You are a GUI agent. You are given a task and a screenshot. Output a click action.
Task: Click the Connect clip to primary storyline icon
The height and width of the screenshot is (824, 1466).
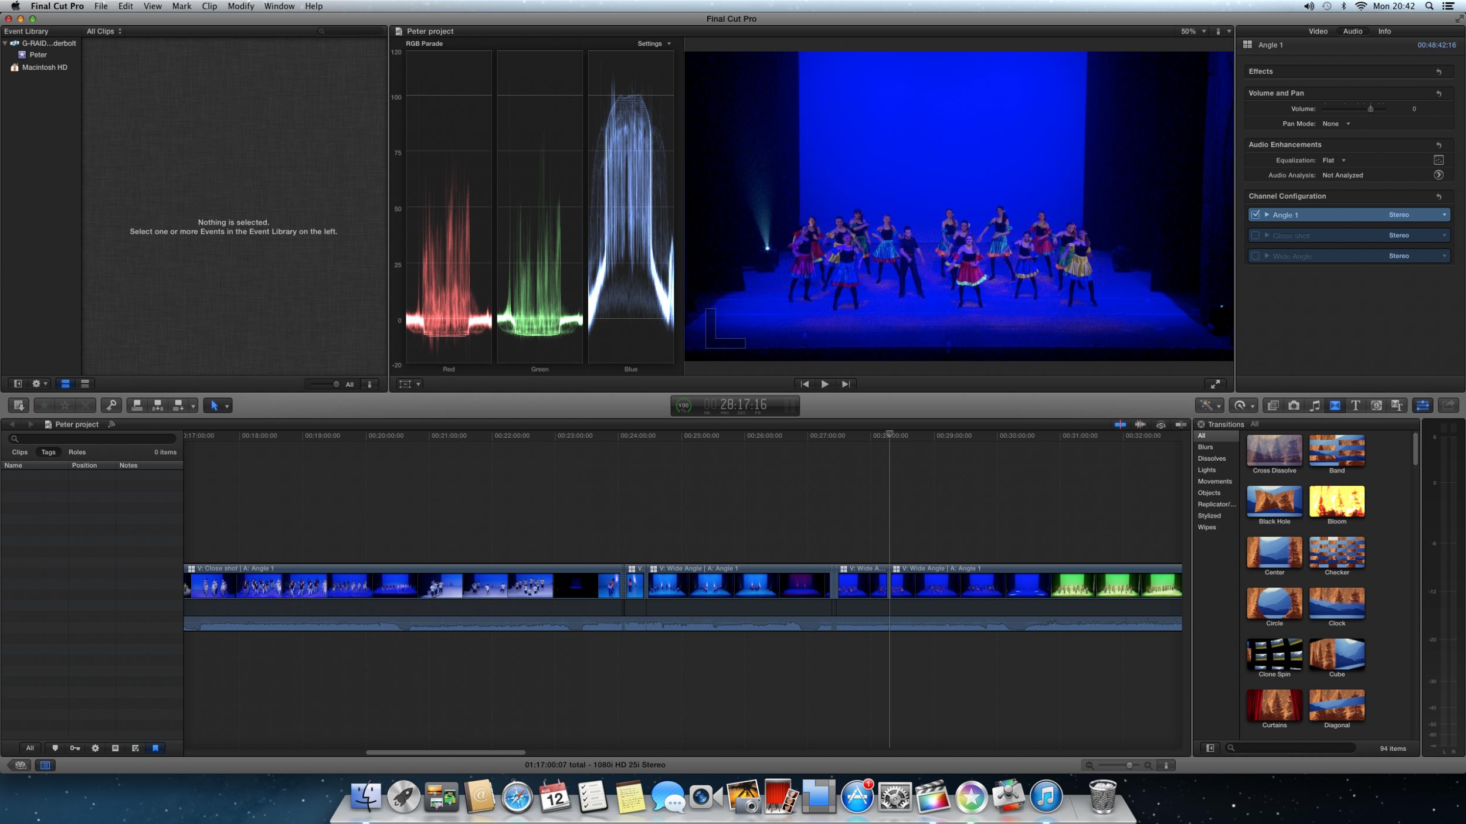click(x=137, y=405)
